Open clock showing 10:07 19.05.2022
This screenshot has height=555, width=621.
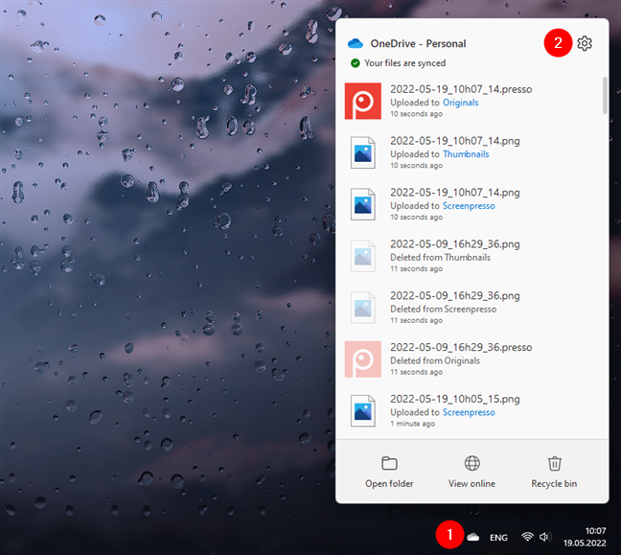tap(585, 537)
